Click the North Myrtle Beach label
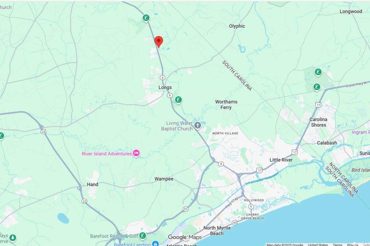This screenshot has width=370, height=246. (x=217, y=231)
